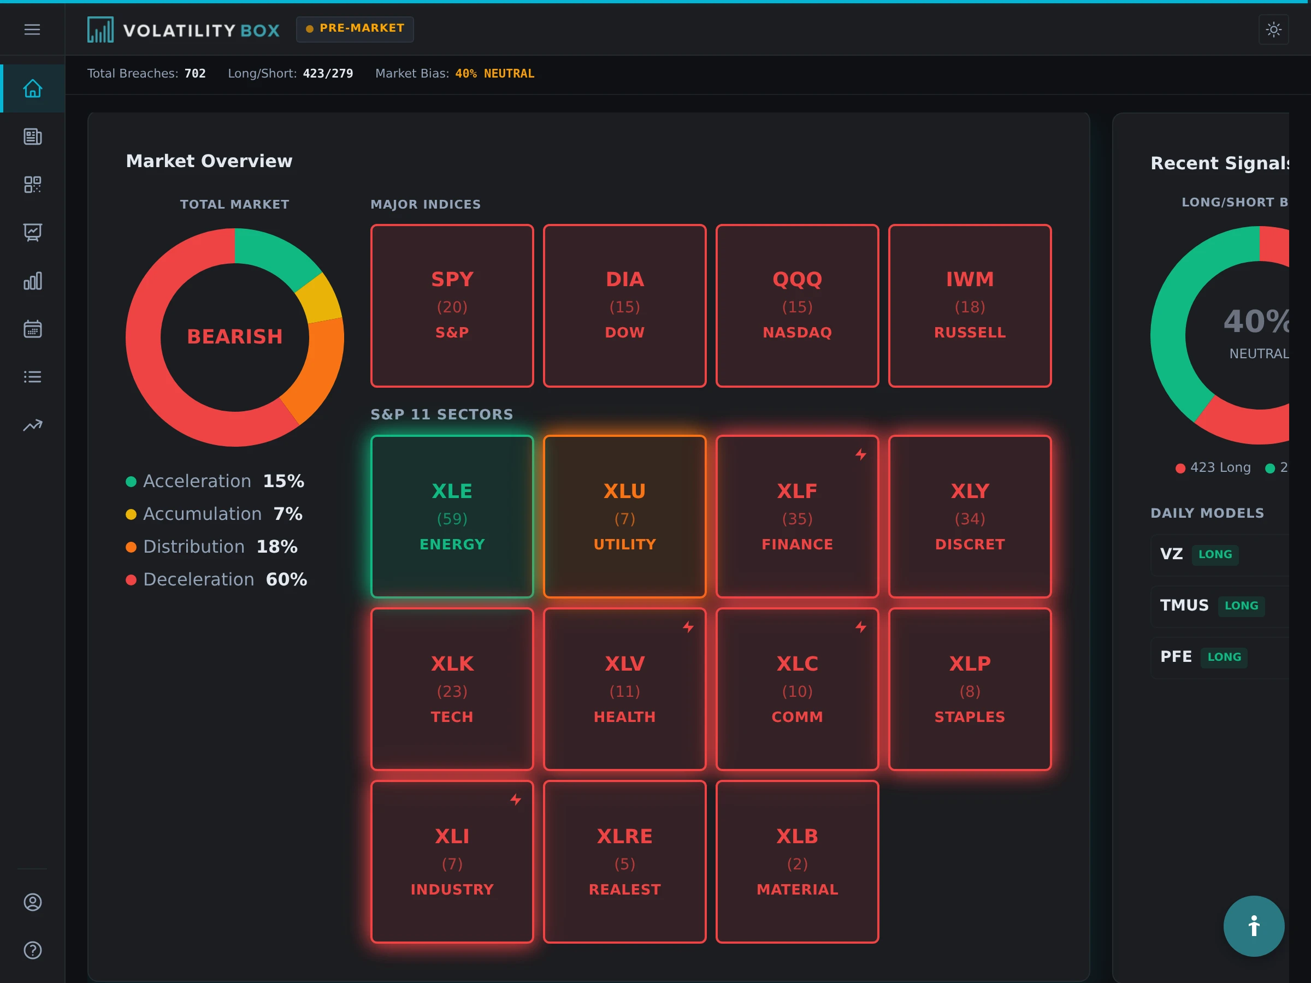Click the S&P 11 SECTORS label
The height and width of the screenshot is (983, 1311).
[441, 414]
